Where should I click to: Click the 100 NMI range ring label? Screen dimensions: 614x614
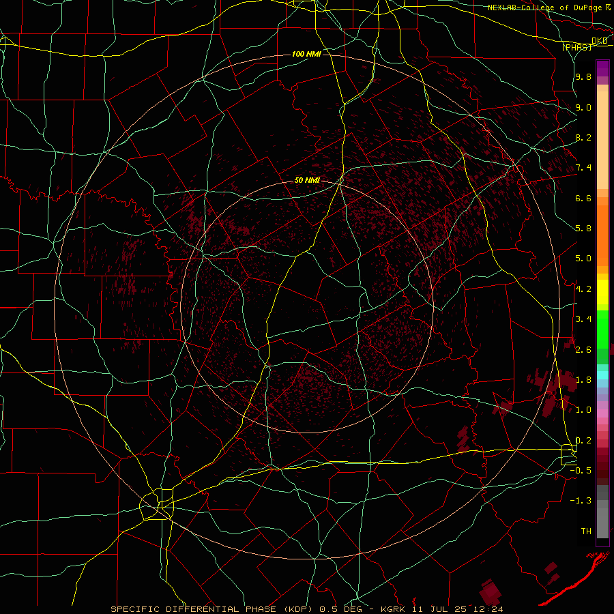(x=306, y=54)
